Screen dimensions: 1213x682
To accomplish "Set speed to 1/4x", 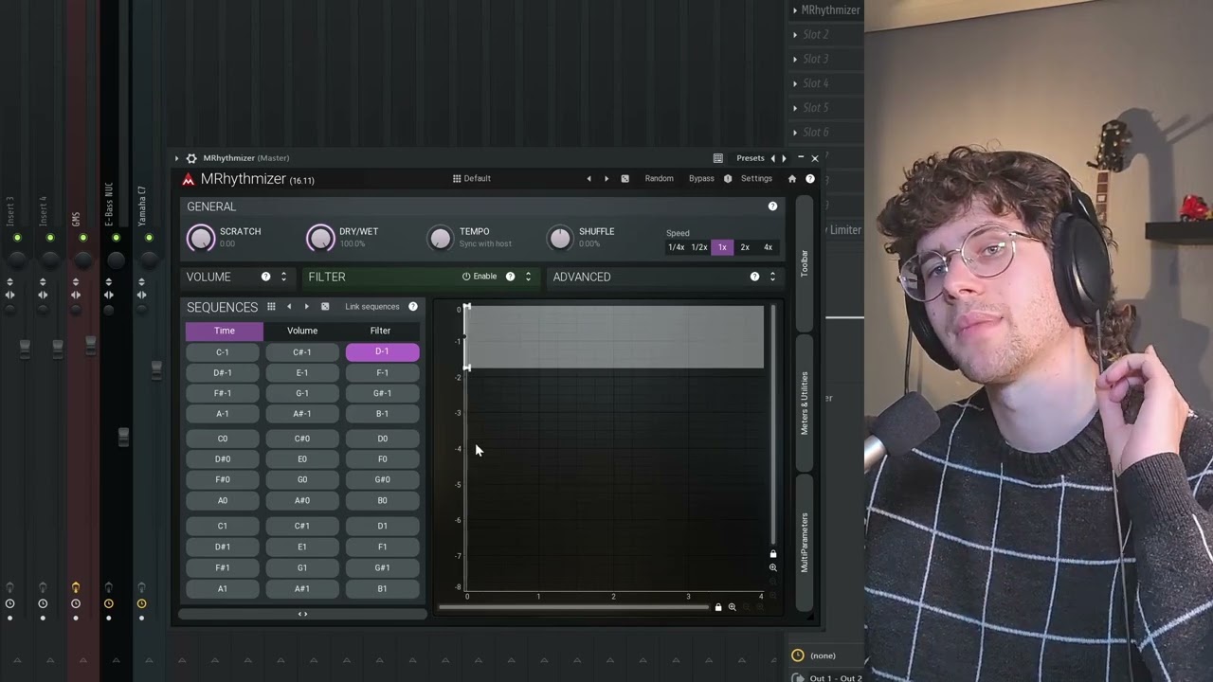I will 676,247.
